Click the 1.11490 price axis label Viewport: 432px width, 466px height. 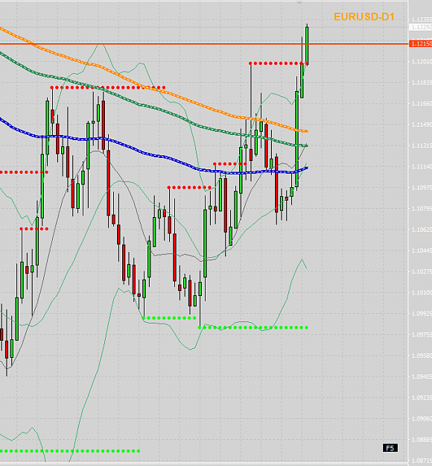422,125
